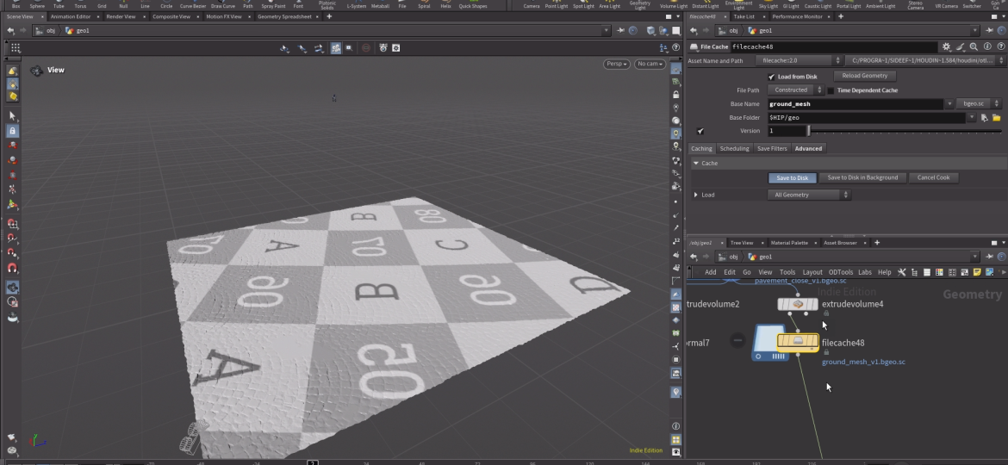Toggle the checkbox beside Version
1008x465 pixels.
700,131
